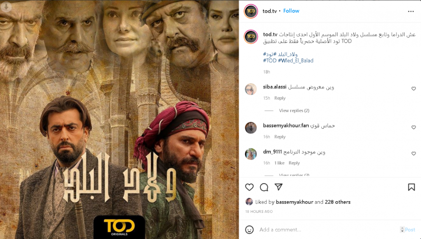This screenshot has width=421, height=239.
Task: Like the dm_9111 comment heart
Action: coord(413,154)
